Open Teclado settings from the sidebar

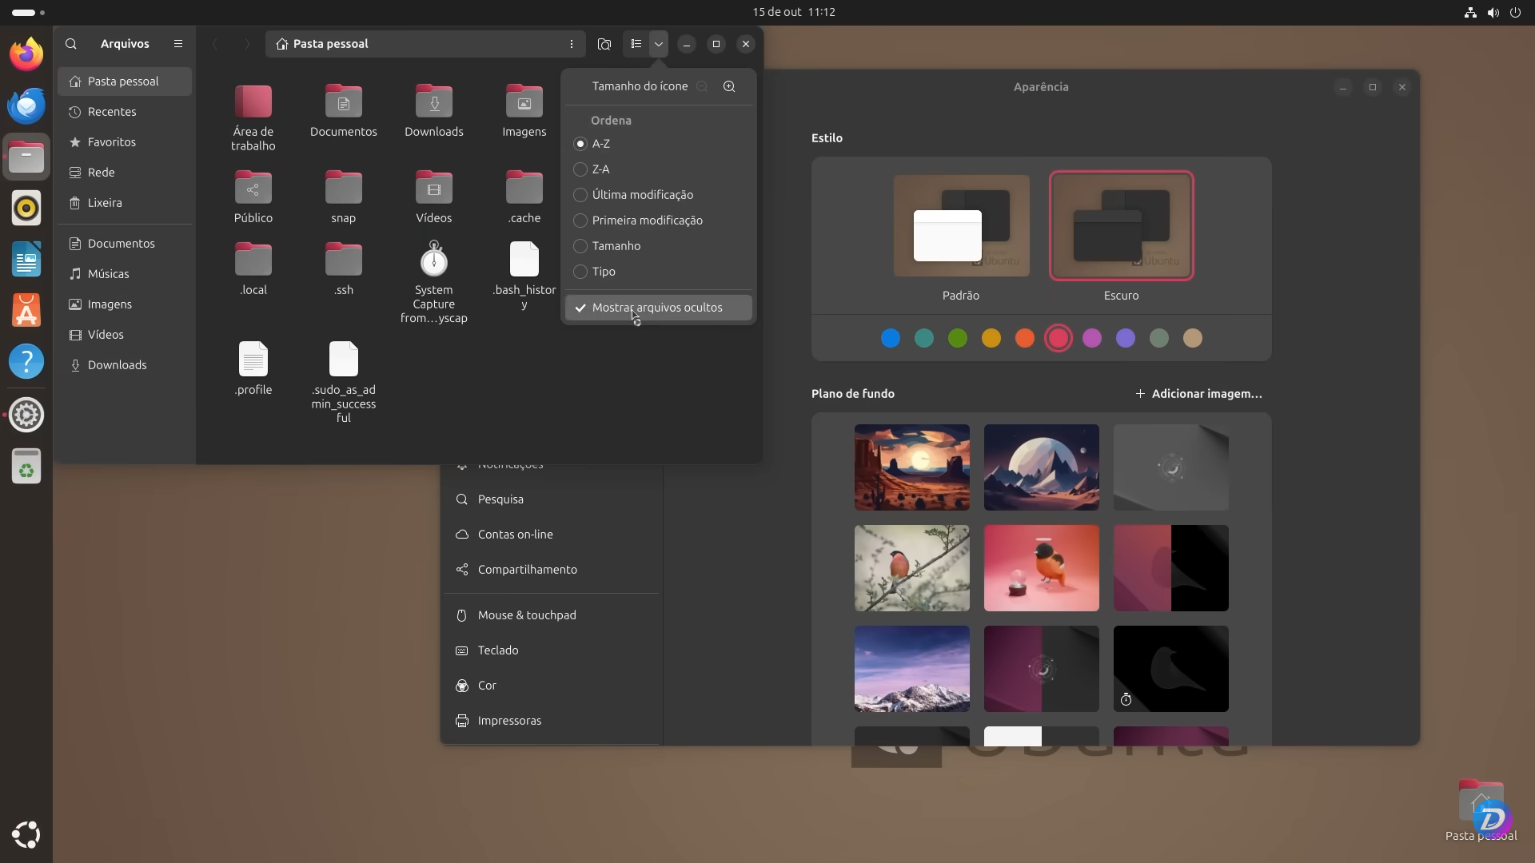click(x=497, y=650)
